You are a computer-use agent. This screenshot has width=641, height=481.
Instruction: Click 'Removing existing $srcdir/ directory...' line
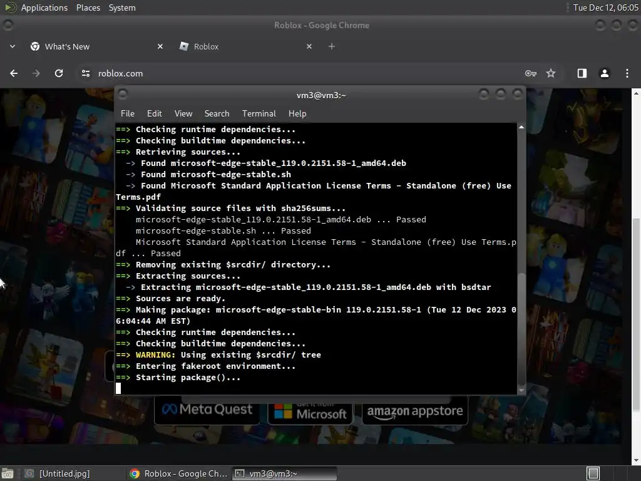(x=223, y=265)
